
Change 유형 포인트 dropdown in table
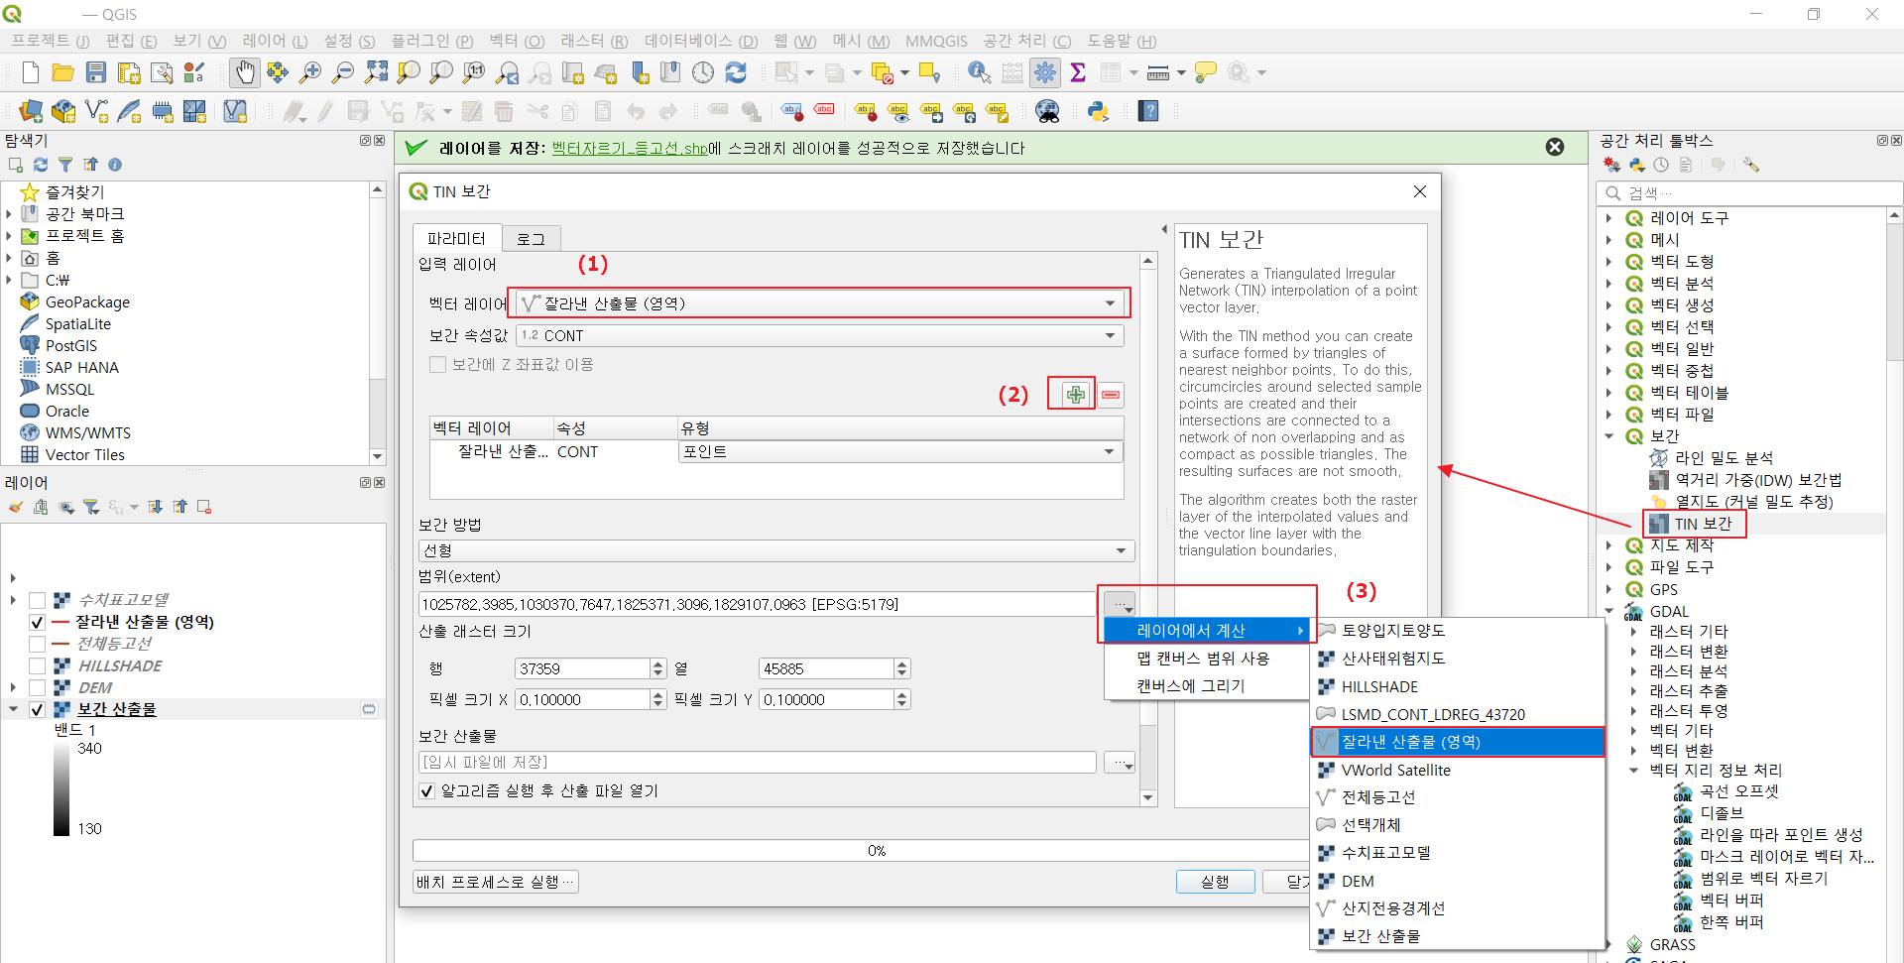point(900,451)
